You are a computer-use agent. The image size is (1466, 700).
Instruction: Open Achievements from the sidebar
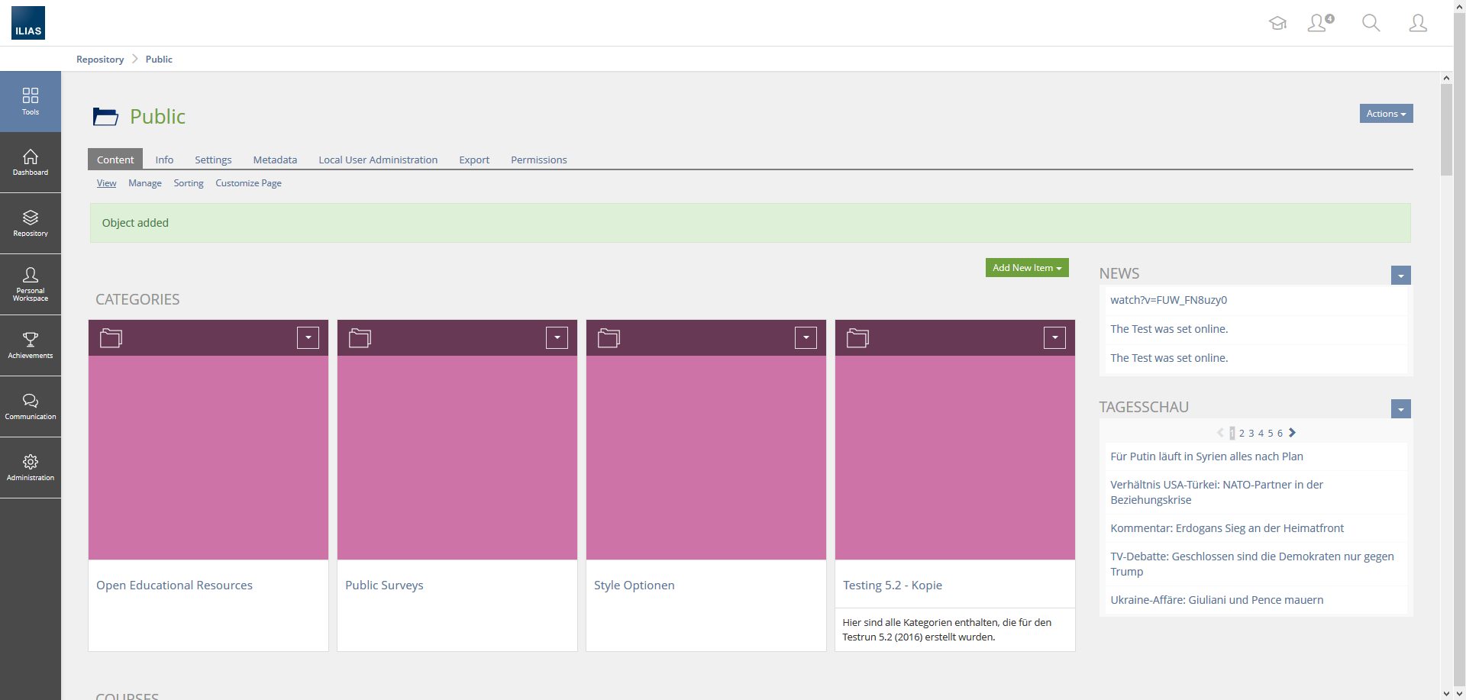31,345
